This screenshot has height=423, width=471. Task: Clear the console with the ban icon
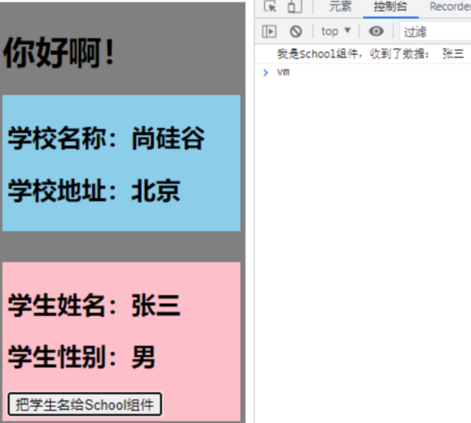(296, 31)
